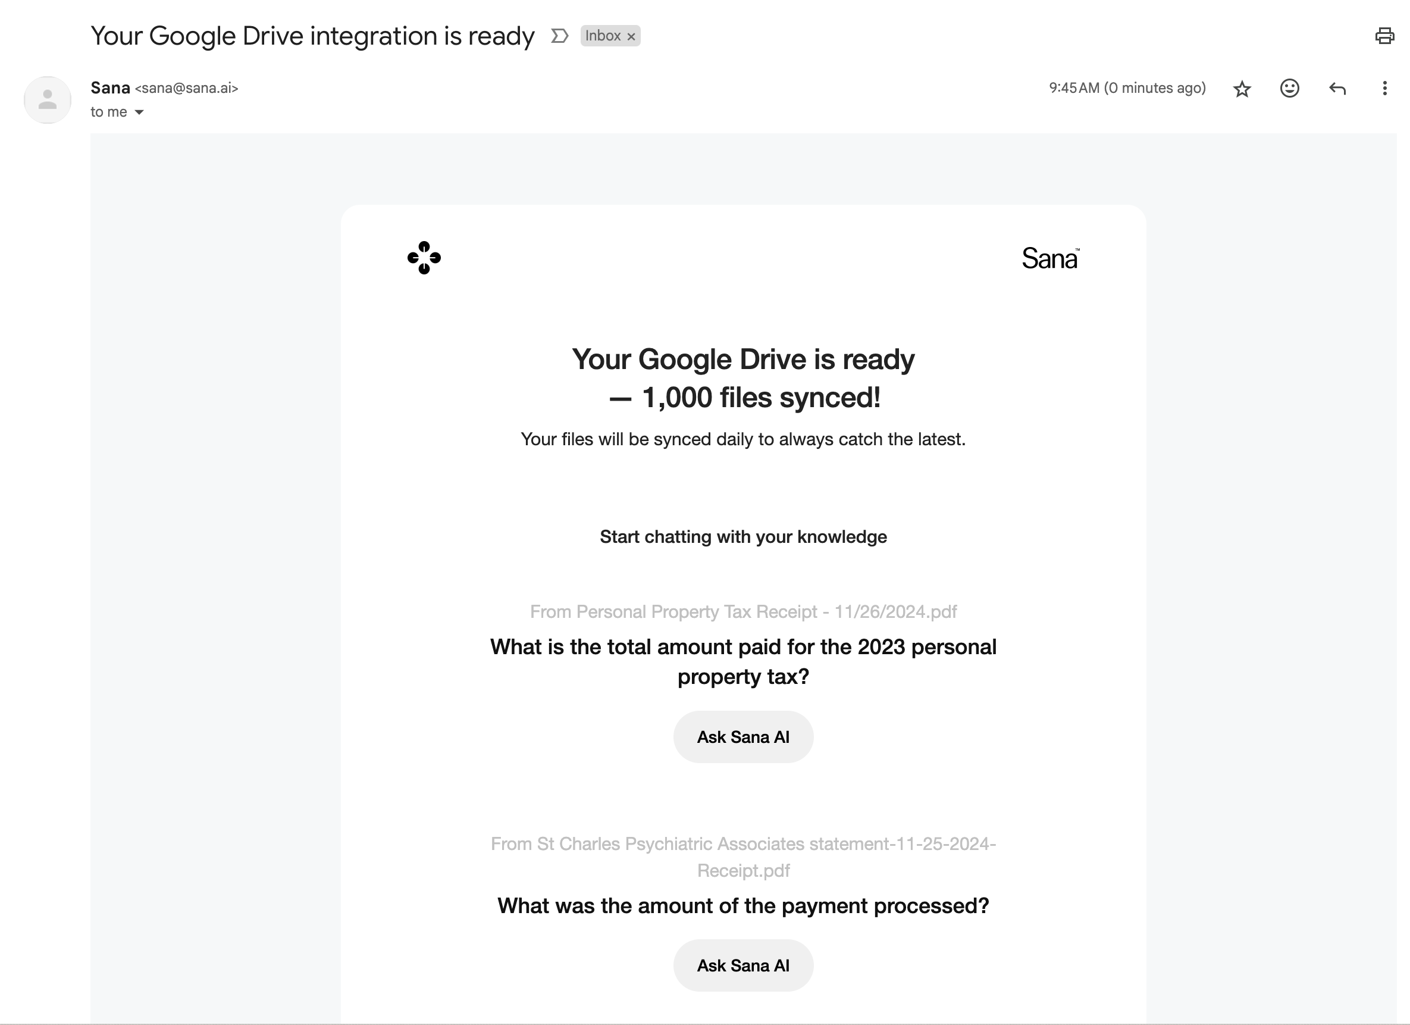Add an emoji reaction to the email
This screenshot has height=1025, width=1410.
point(1289,88)
